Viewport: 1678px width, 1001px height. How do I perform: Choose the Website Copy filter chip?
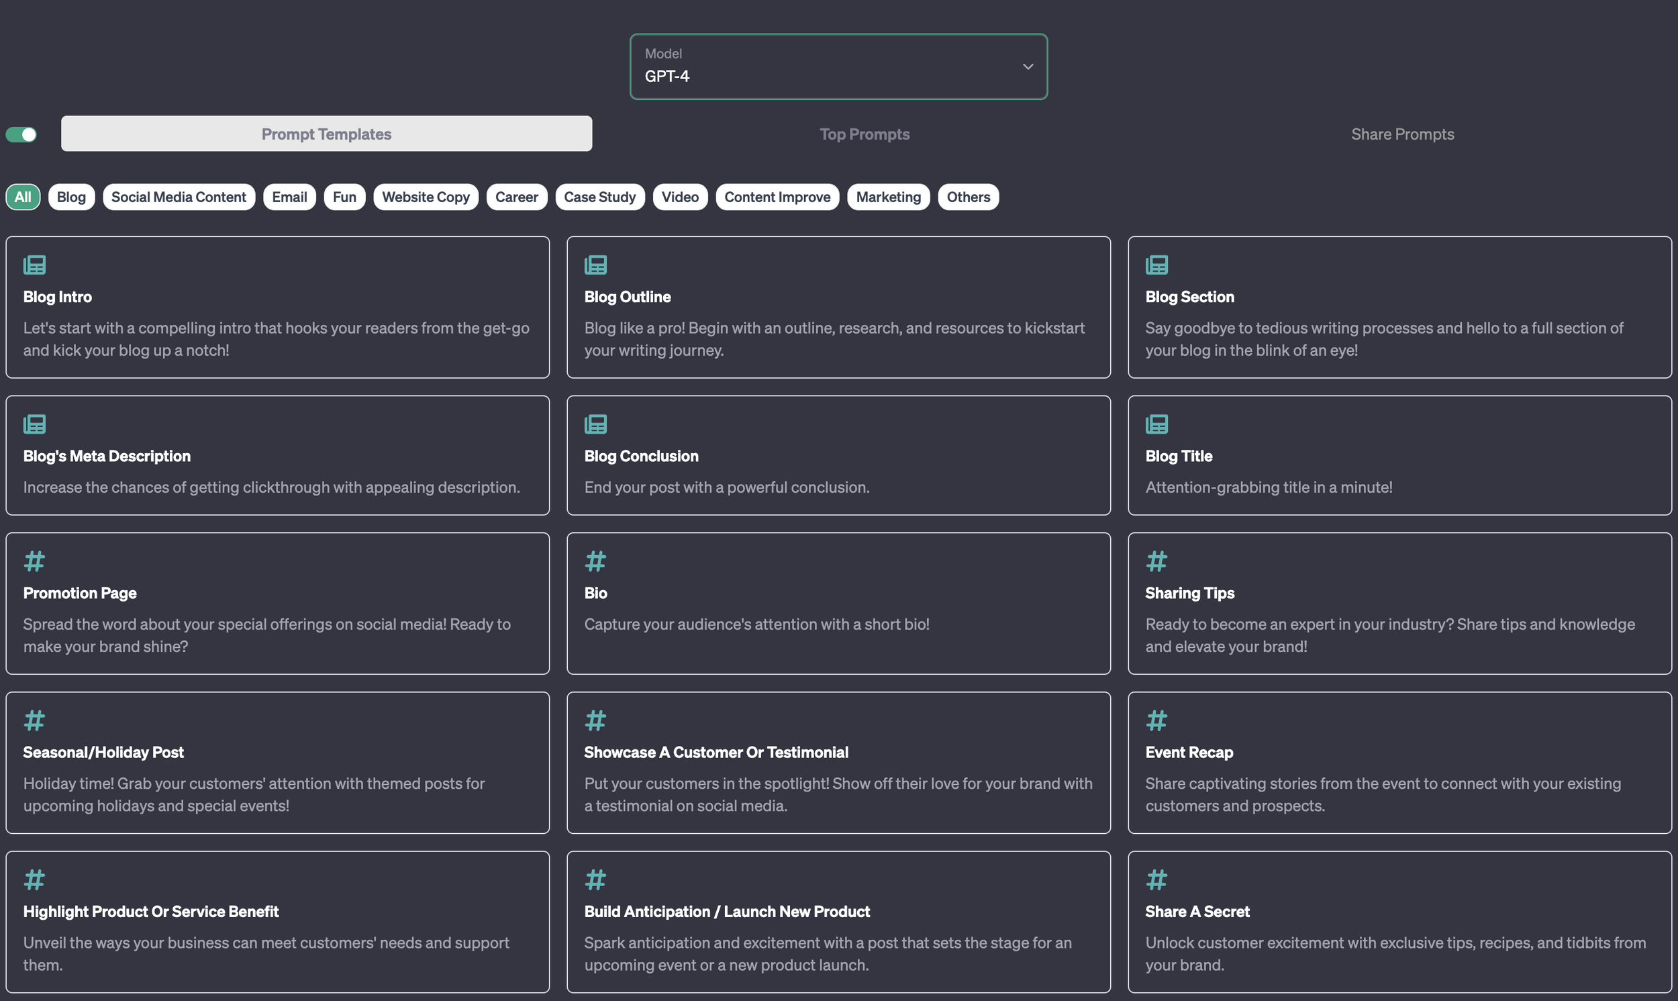(x=426, y=197)
